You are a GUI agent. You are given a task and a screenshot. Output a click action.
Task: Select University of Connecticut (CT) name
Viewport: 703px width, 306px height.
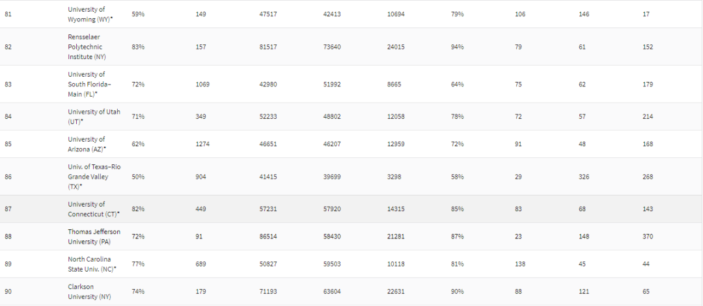[94, 209]
